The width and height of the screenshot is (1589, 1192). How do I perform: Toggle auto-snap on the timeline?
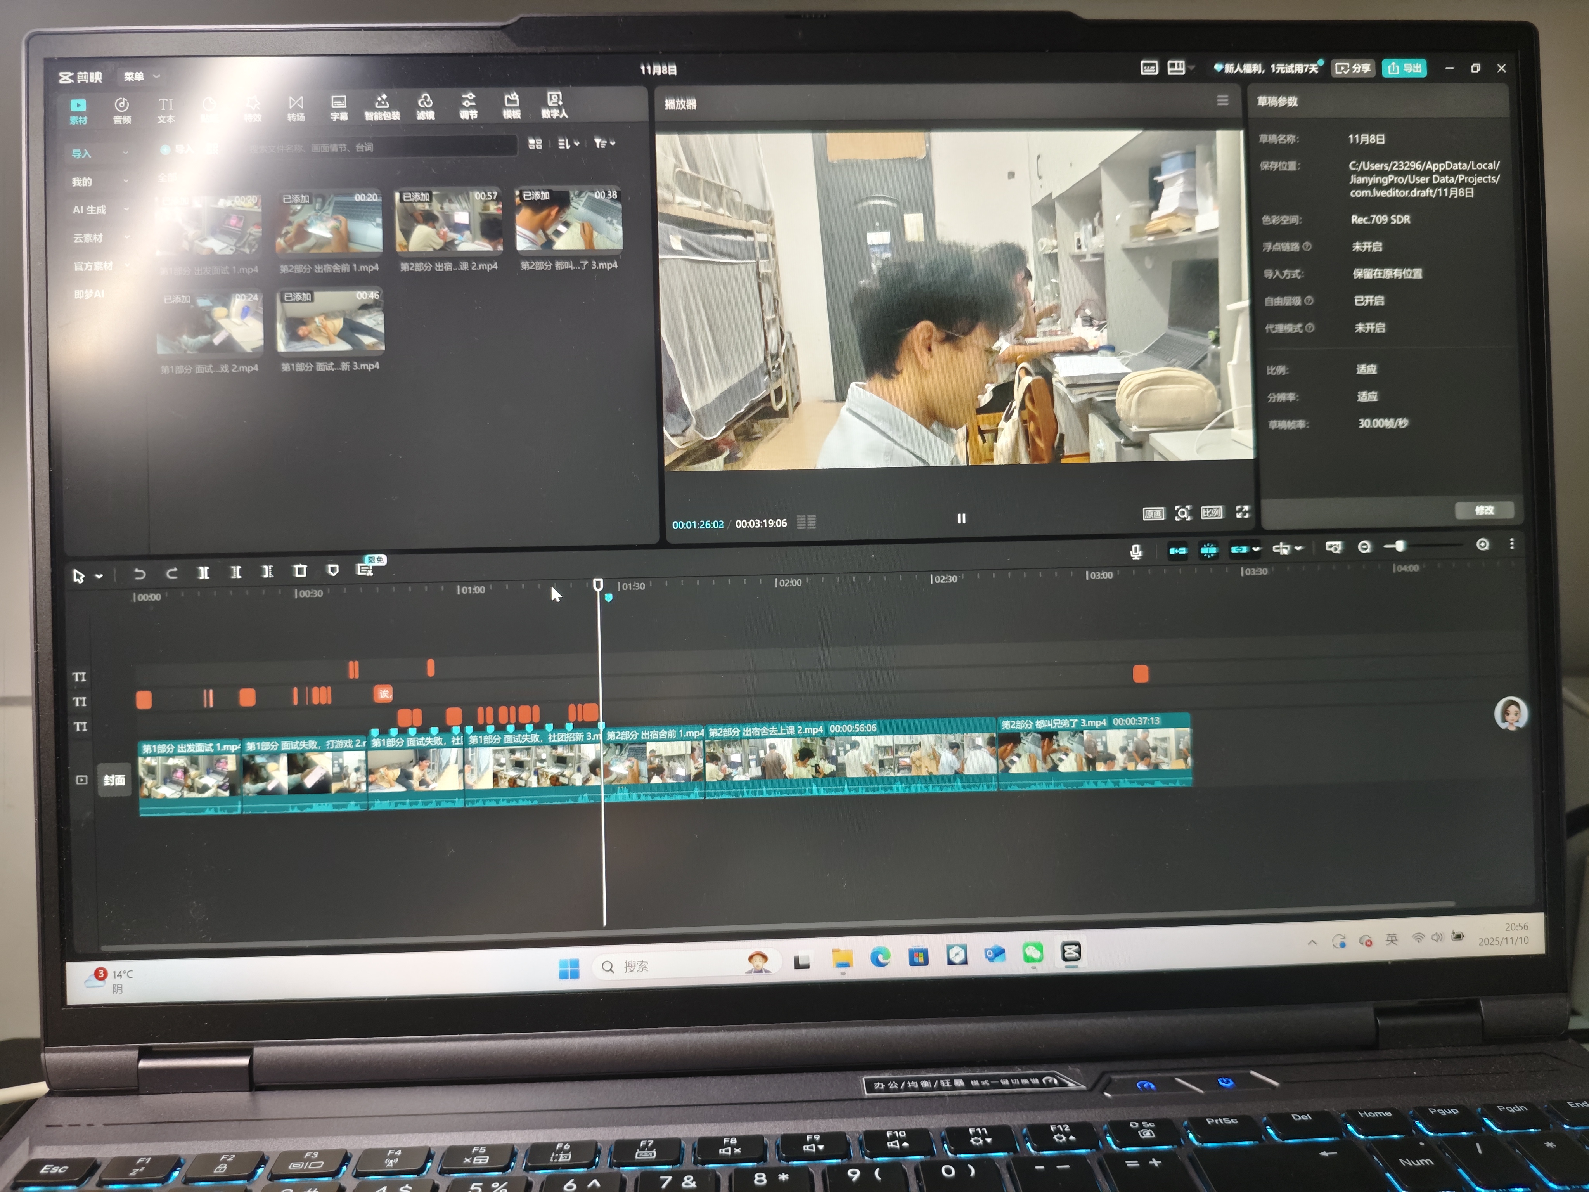click(x=1209, y=550)
